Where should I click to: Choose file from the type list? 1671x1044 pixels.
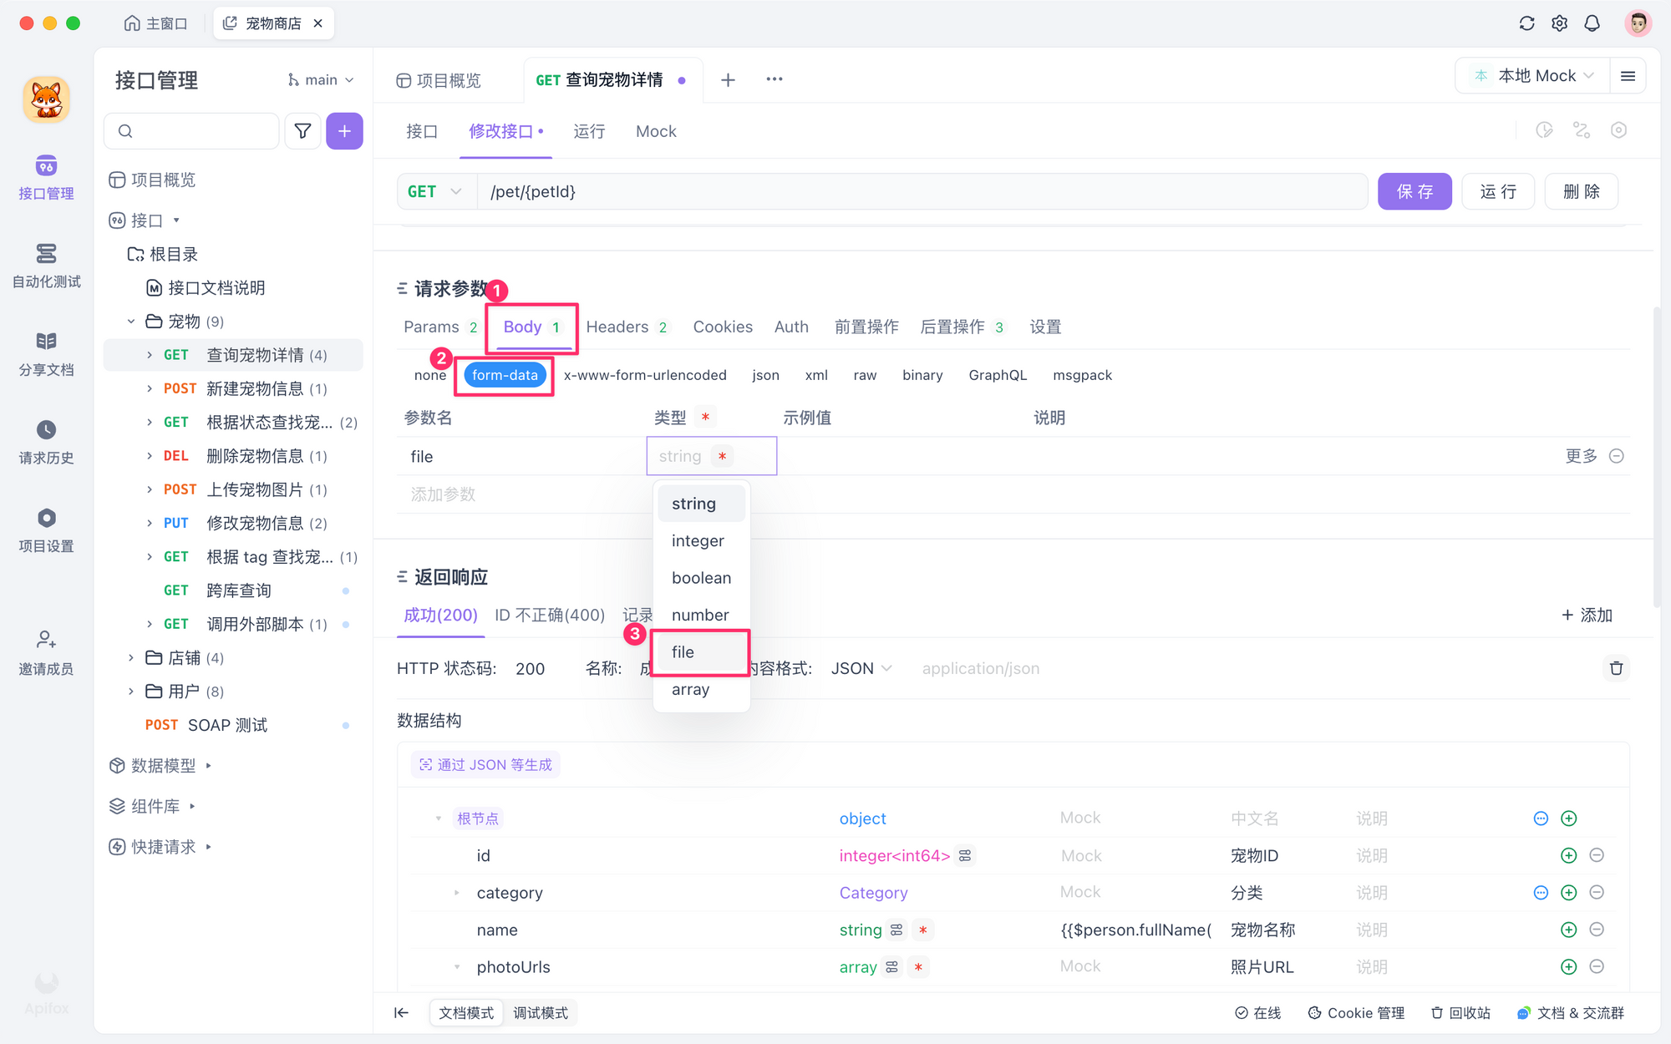coord(701,652)
